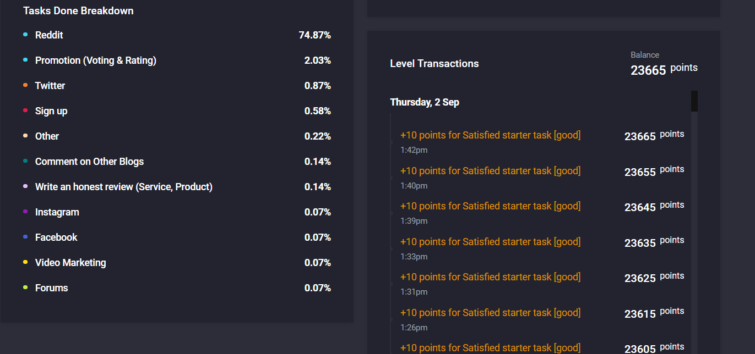
Task: Click the blue dot beside Facebook
Action: [x=25, y=237]
